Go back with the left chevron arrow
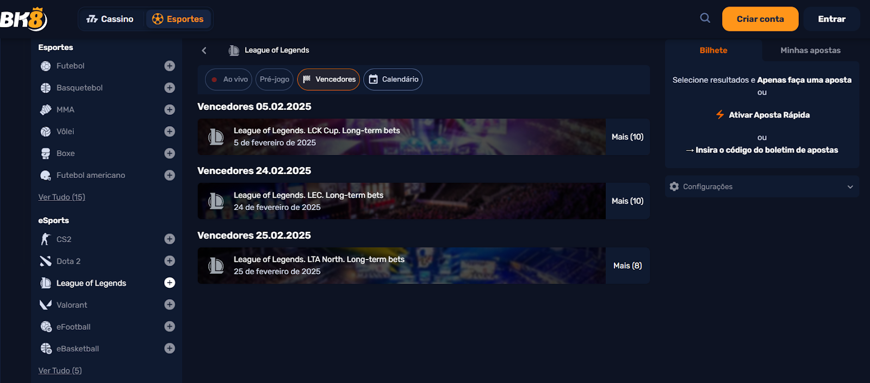Image resolution: width=870 pixels, height=383 pixels. click(204, 50)
